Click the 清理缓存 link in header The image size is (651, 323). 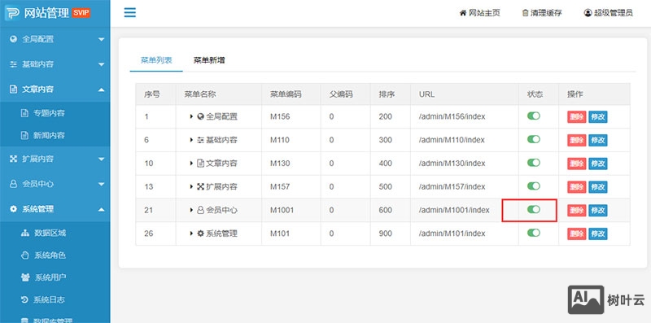(x=542, y=13)
